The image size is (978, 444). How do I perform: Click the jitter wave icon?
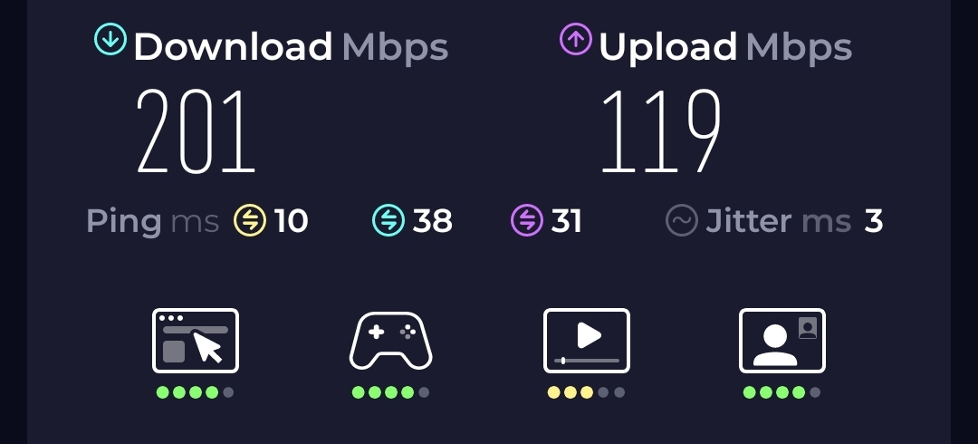682,220
